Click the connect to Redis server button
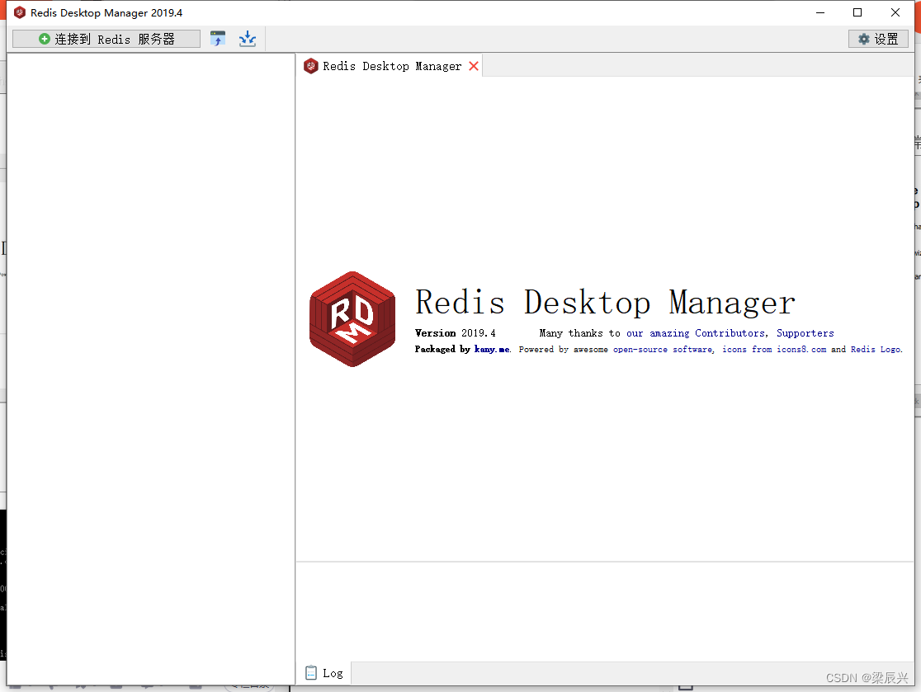The width and height of the screenshot is (921, 692). pos(106,39)
